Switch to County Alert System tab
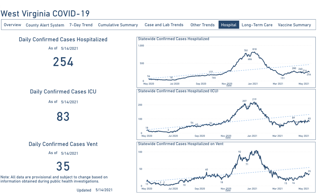Viewport: 320px width, 195px height. [45, 25]
